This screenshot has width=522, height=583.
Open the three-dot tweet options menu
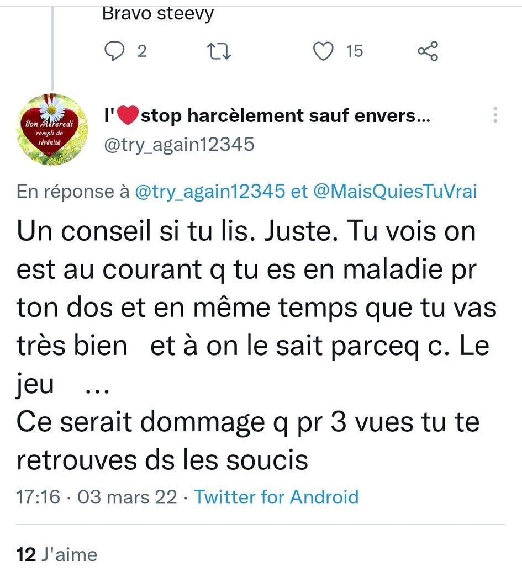tap(495, 115)
